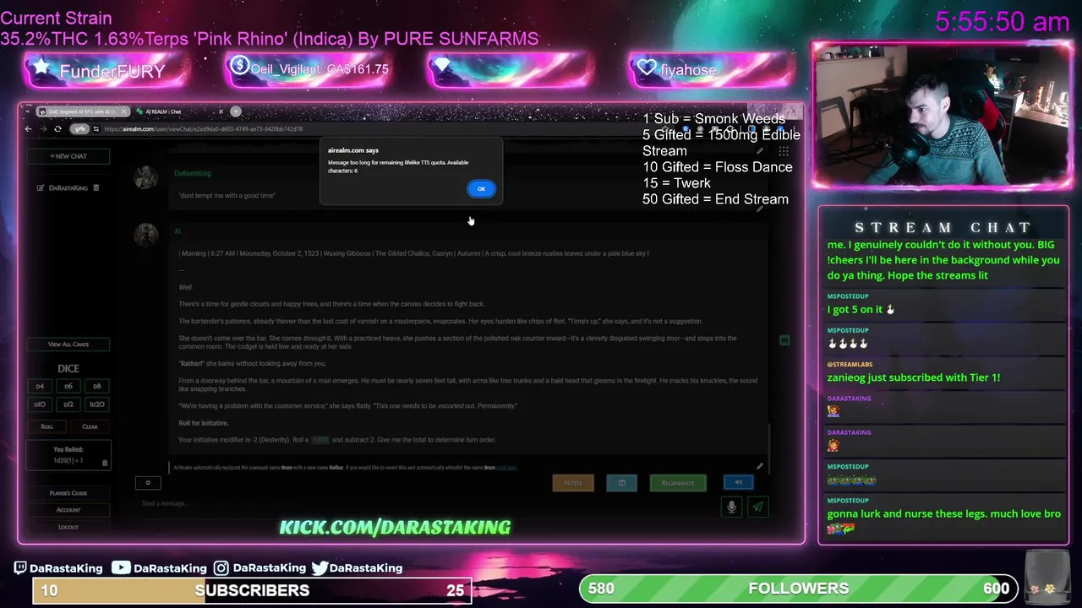Focus the Send a message field

pyautogui.click(x=427, y=503)
